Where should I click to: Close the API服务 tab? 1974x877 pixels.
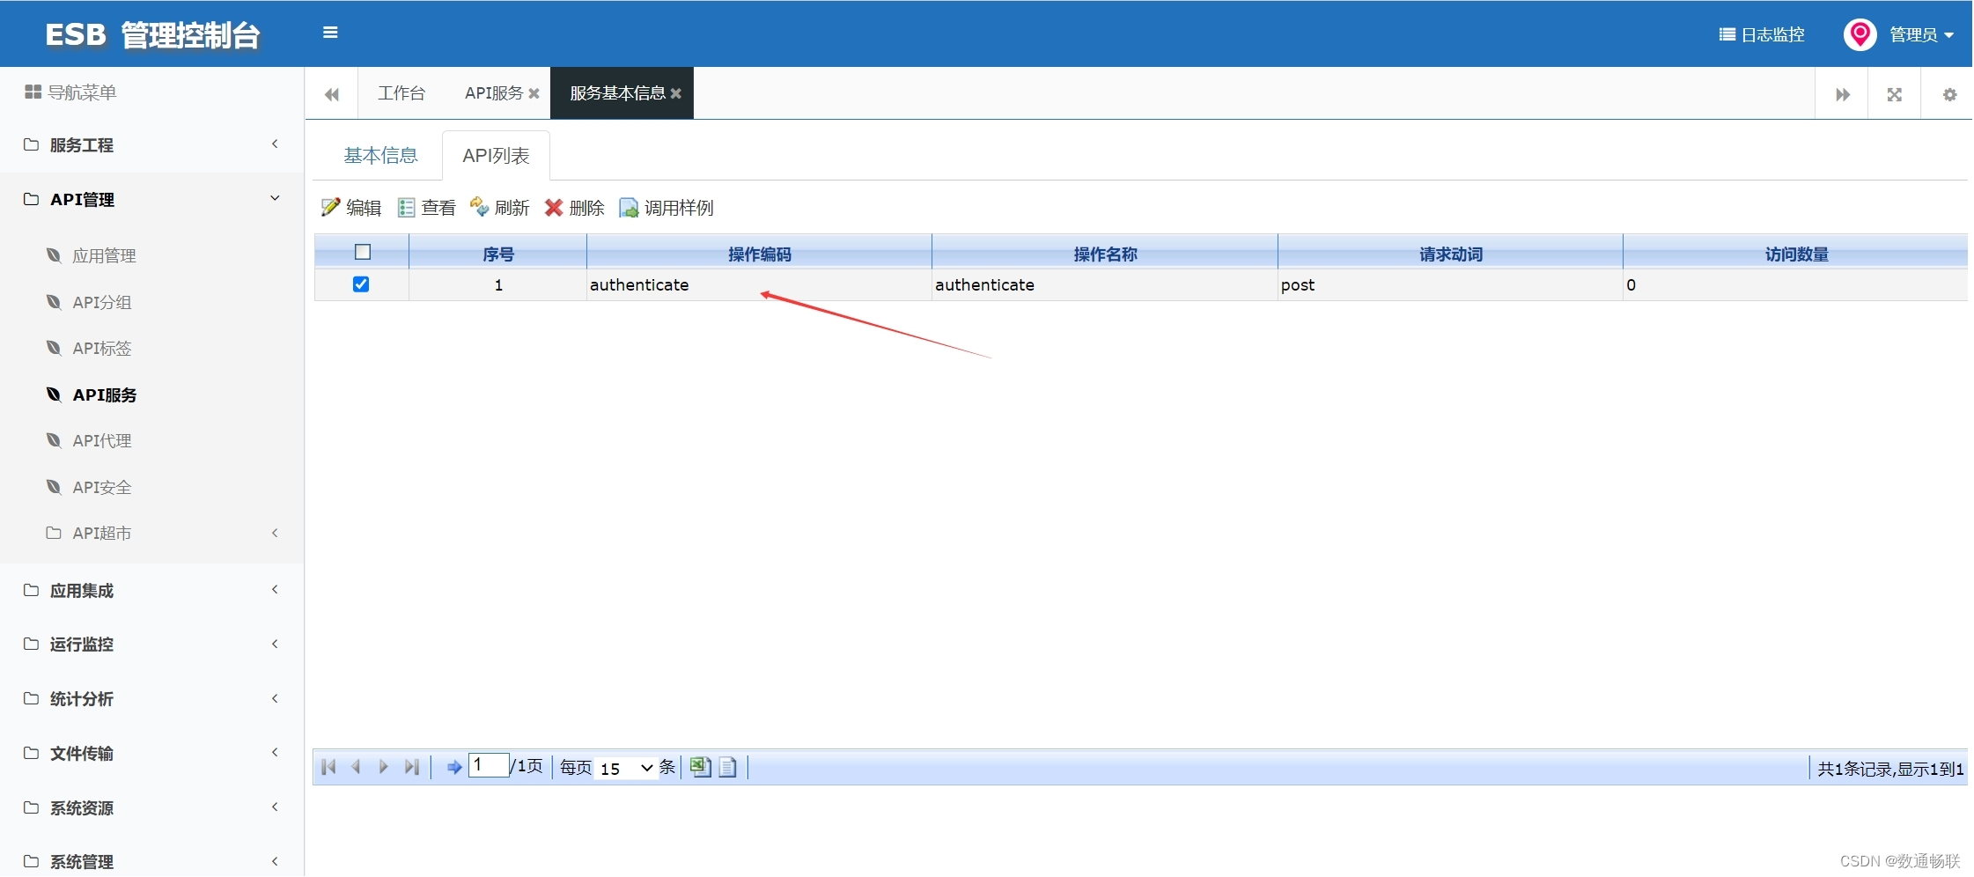(x=534, y=93)
